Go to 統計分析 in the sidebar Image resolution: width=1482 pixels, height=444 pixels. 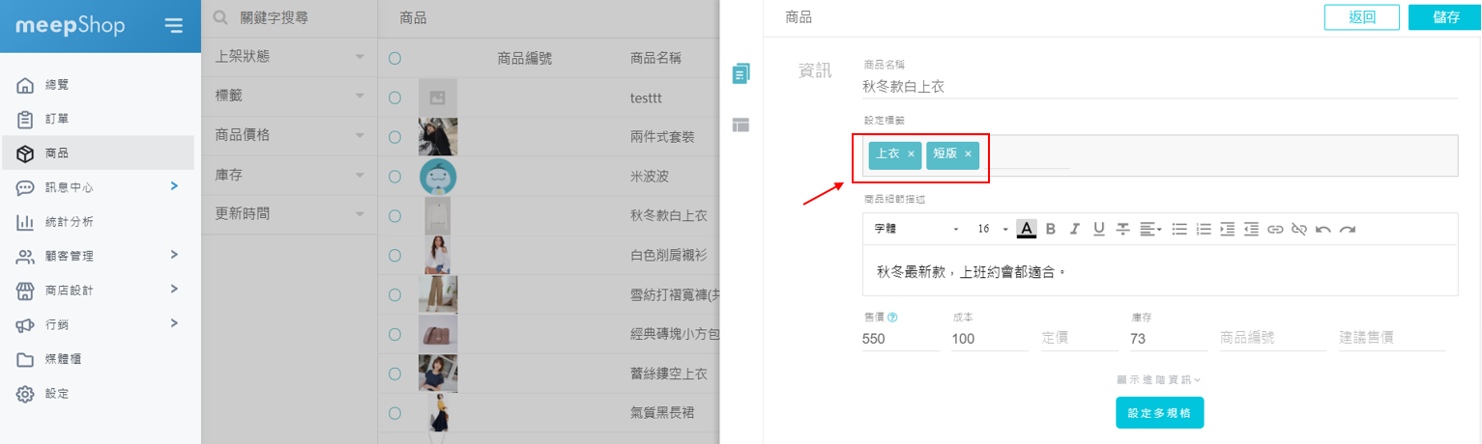[70, 222]
